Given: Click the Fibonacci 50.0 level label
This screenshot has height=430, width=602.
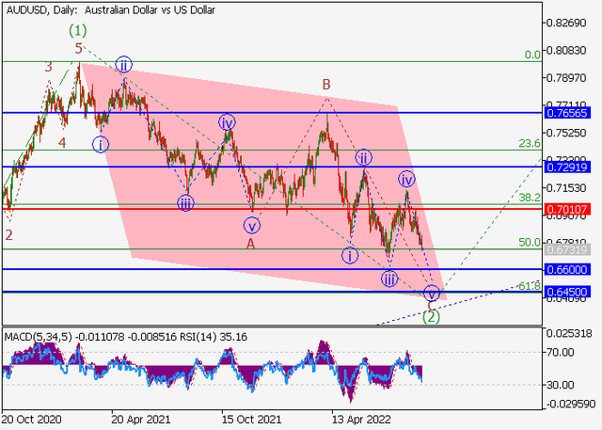Looking at the screenshot, I should [x=529, y=242].
